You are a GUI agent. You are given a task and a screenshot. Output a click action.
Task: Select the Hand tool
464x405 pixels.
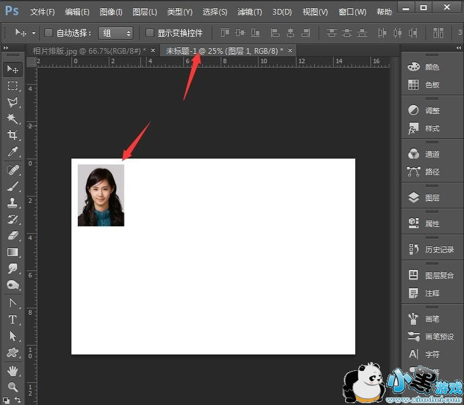click(x=12, y=370)
